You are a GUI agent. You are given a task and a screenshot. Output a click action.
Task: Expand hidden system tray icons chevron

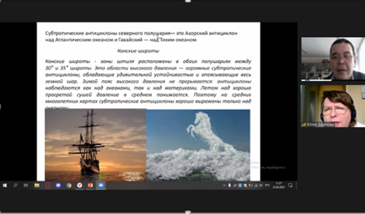pos(224,185)
